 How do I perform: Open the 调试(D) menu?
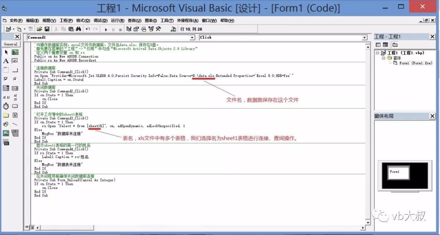click(101, 20)
